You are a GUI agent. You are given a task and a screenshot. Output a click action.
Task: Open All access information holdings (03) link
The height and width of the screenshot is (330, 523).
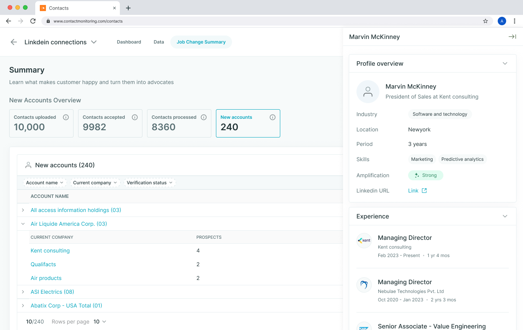(76, 210)
